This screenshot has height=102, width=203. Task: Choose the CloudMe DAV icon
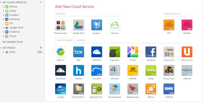tap(97, 70)
